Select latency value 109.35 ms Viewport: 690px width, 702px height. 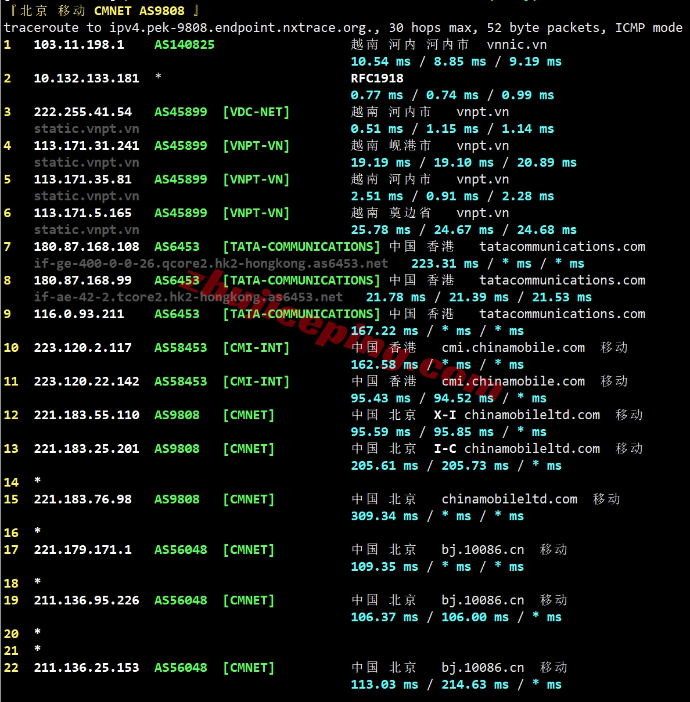coord(384,567)
